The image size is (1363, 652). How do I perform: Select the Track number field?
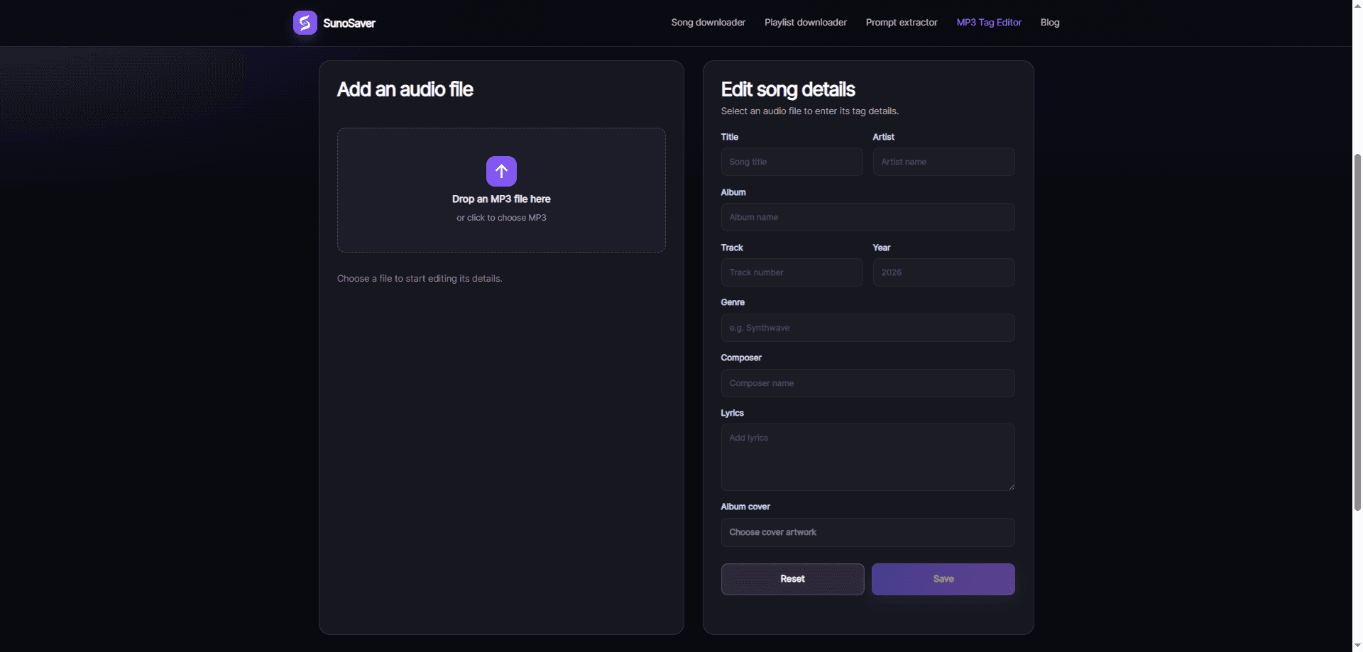(792, 272)
